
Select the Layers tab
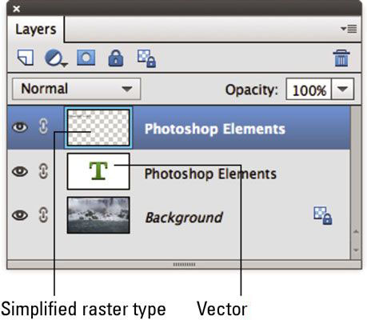click(x=36, y=29)
